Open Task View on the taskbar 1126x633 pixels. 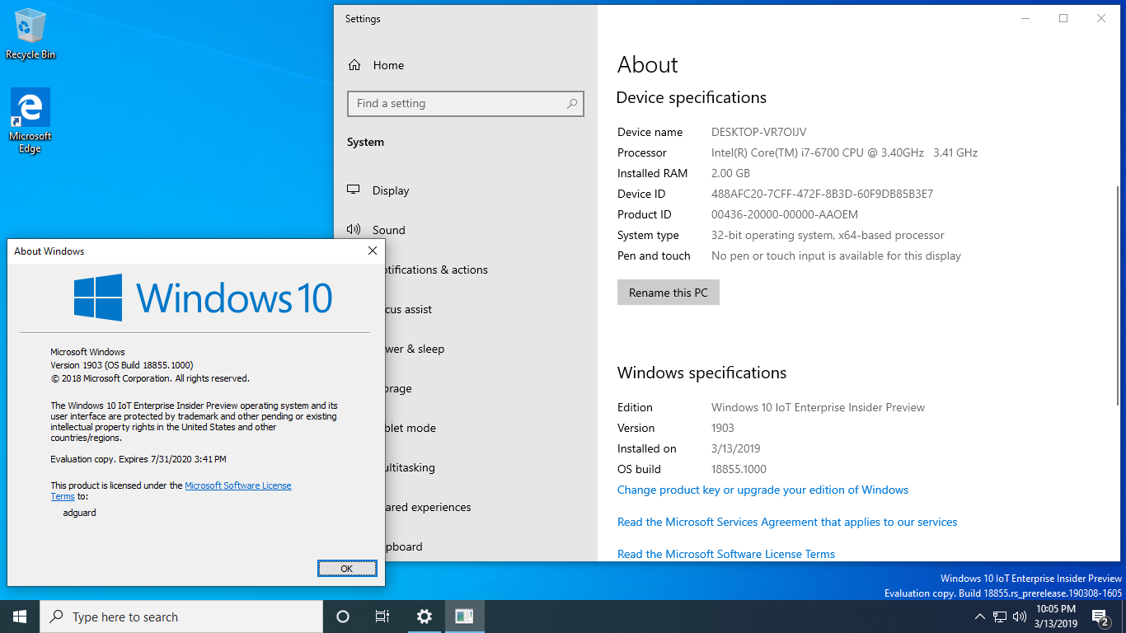click(x=382, y=617)
